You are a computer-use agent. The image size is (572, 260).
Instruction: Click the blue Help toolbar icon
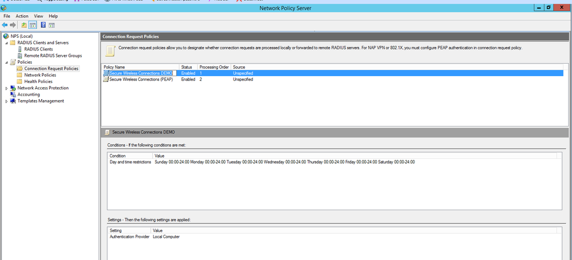[x=43, y=25]
